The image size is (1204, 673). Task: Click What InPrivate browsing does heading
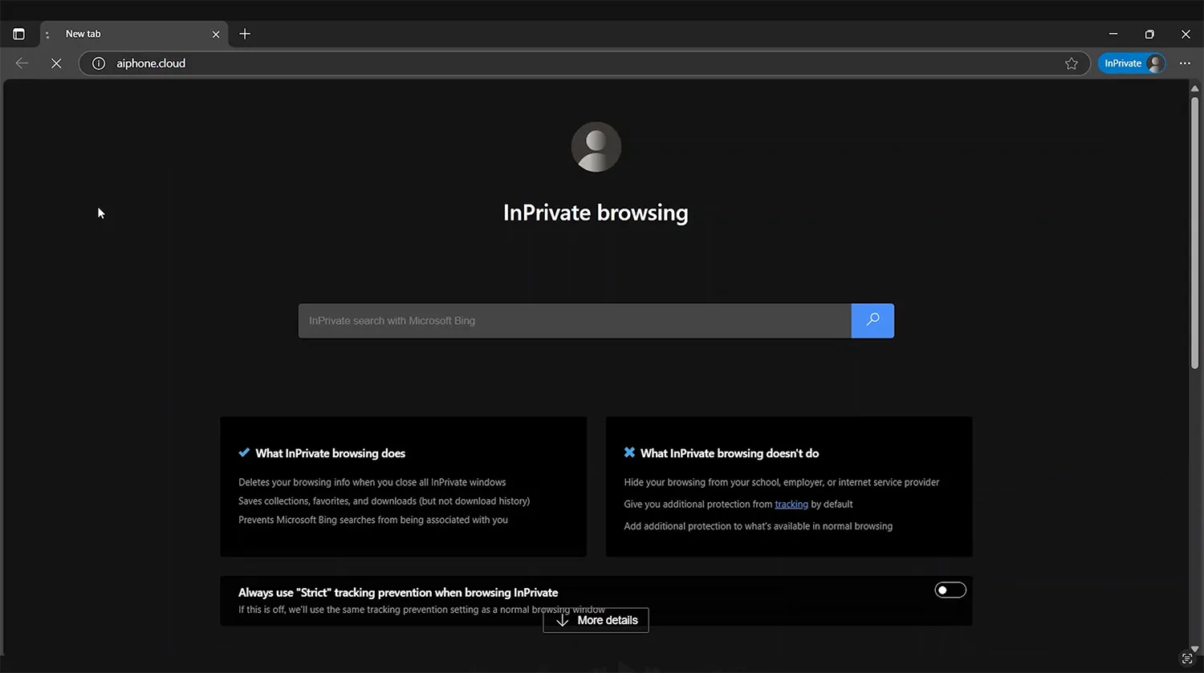click(330, 453)
